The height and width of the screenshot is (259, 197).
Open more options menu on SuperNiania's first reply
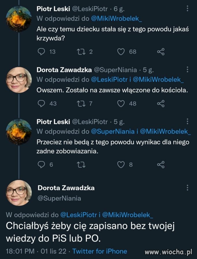tap(188, 69)
